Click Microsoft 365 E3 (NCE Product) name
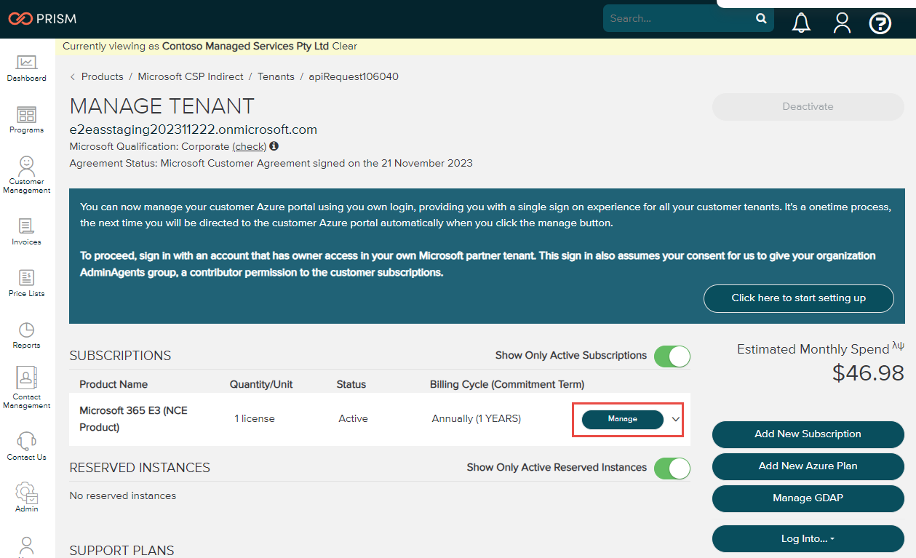The image size is (916, 558). click(133, 419)
